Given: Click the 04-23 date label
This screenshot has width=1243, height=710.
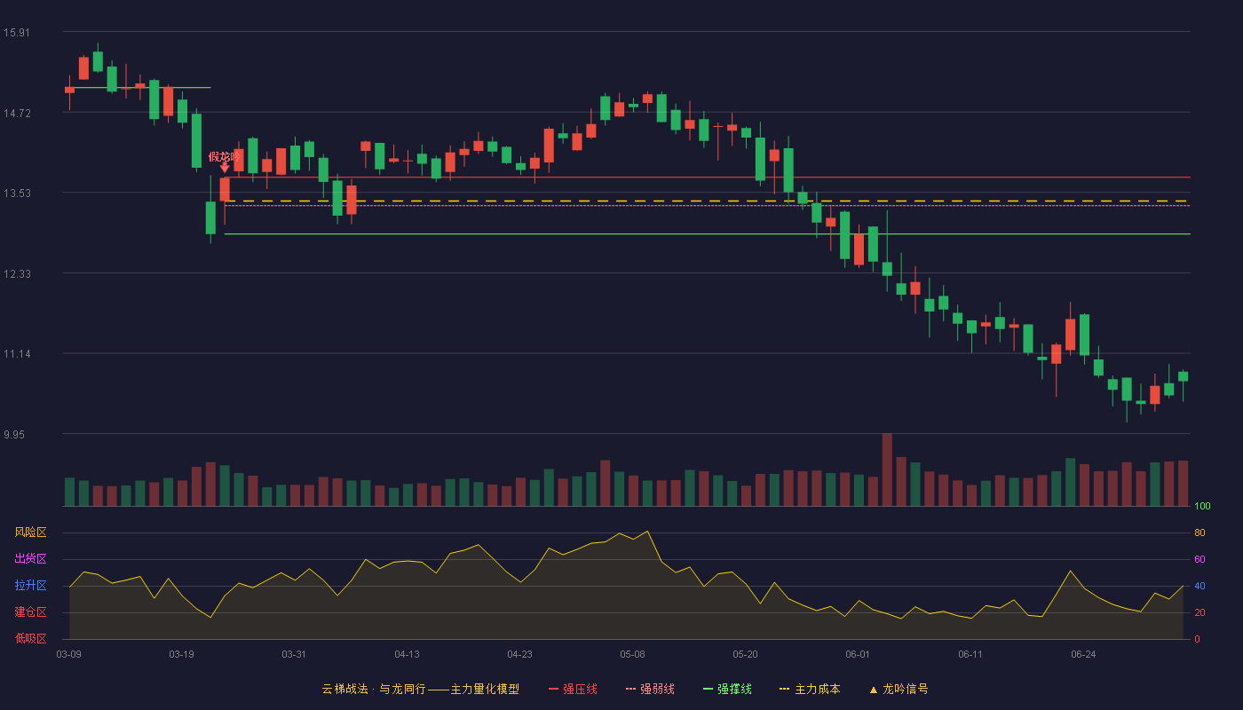Looking at the screenshot, I should (520, 654).
